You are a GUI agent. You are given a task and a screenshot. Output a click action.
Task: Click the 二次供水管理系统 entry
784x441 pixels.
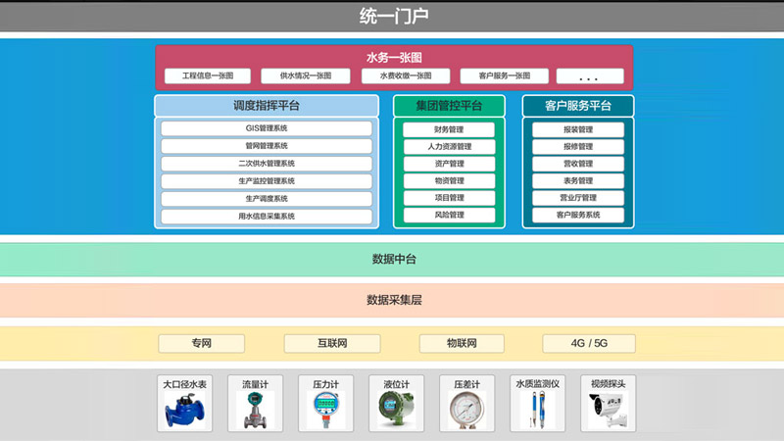coord(267,164)
